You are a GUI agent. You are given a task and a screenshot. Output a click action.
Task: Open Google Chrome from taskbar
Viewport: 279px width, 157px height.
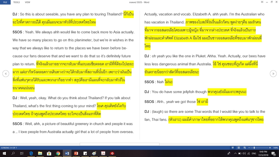[58, 153]
